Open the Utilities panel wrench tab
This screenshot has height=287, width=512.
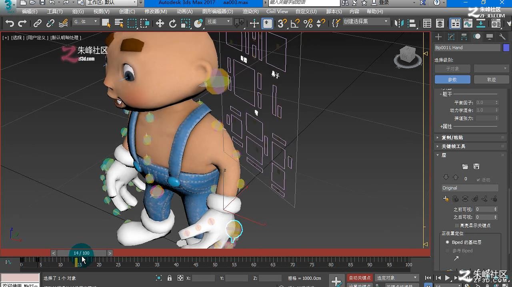tap(502, 37)
